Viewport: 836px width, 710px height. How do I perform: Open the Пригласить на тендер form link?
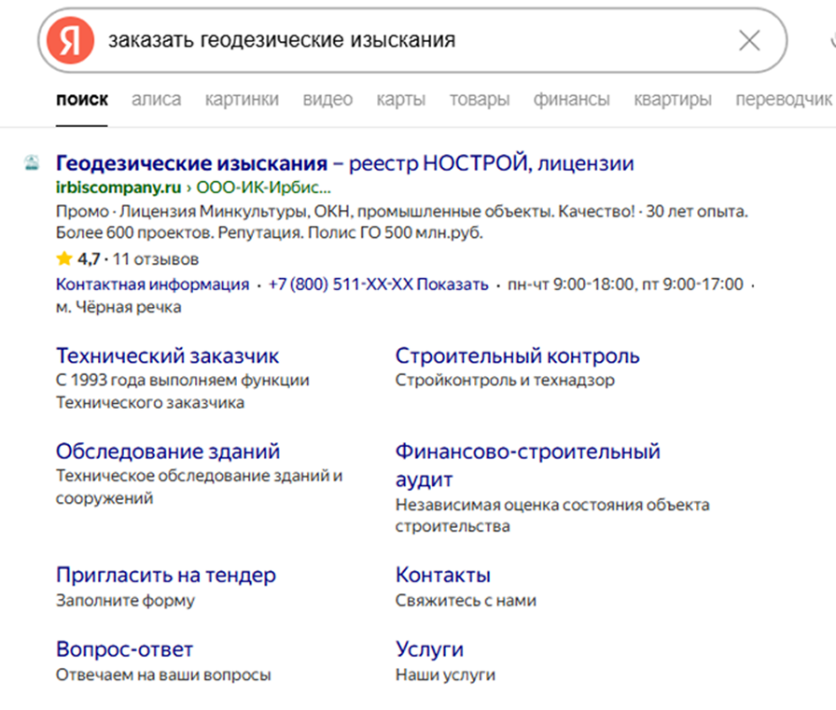pyautogui.click(x=166, y=575)
